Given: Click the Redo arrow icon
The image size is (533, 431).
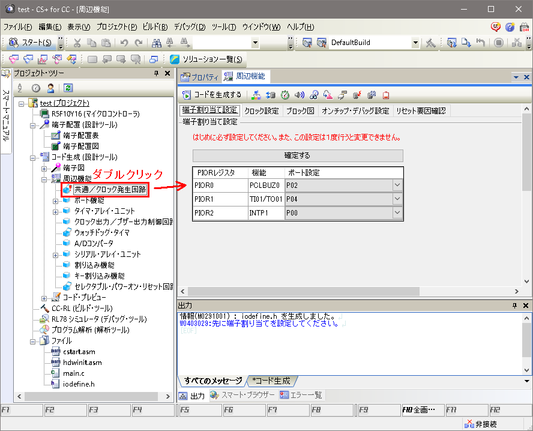Looking at the screenshot, I should (x=138, y=43).
